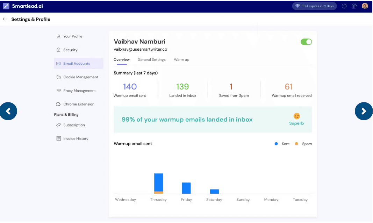Click the Subscription link icon
373x223 pixels.
click(59, 125)
